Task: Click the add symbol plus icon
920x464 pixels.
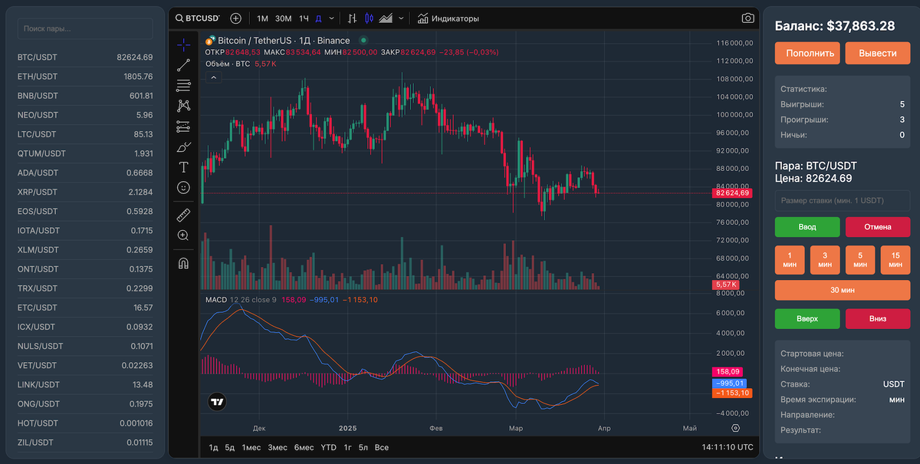Action: click(235, 18)
